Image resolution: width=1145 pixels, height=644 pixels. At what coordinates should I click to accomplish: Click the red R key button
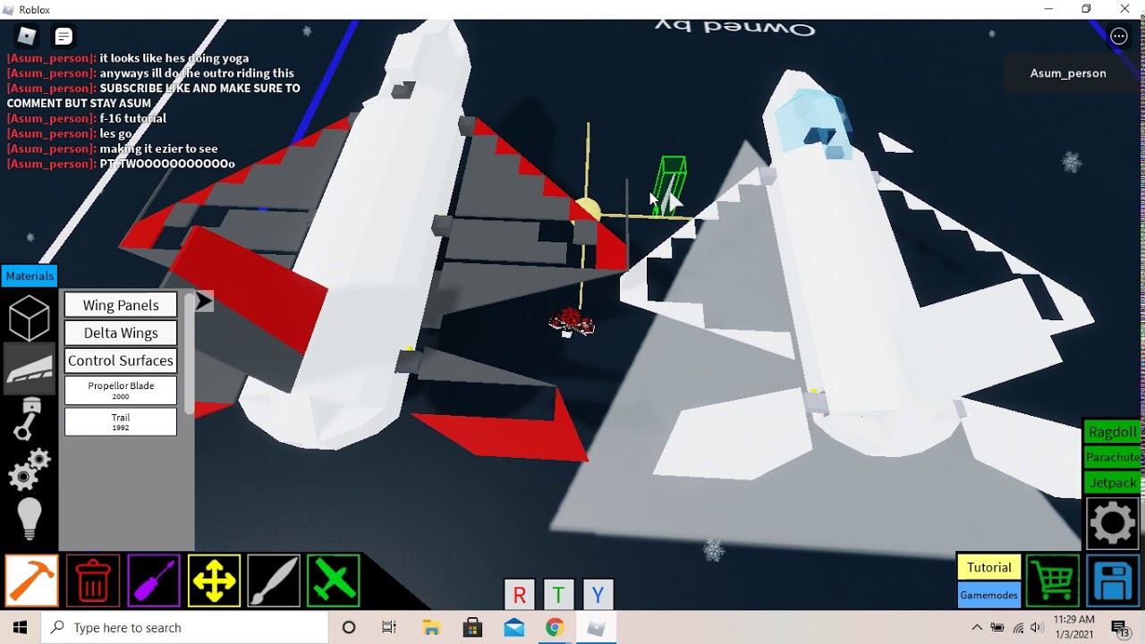520,595
